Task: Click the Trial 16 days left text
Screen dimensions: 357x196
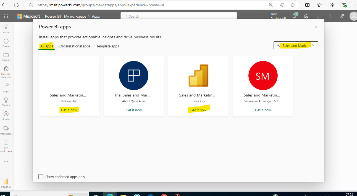Action: click(278, 16)
